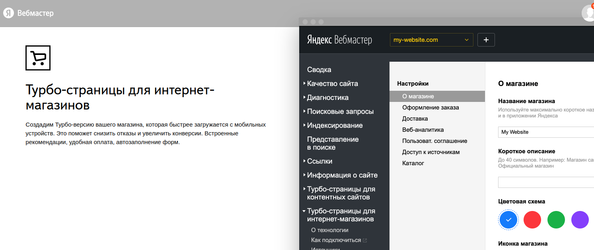594x250 pixels.
Task: Open the my-website.com site dropdown
Action: (431, 40)
